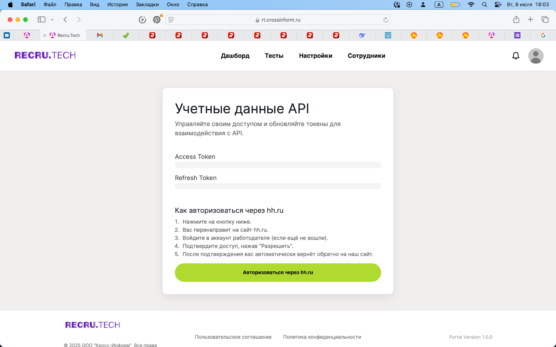Click the rt.crossinform.ru address bar
Screen dimensions: 556x347
(x=278, y=20)
